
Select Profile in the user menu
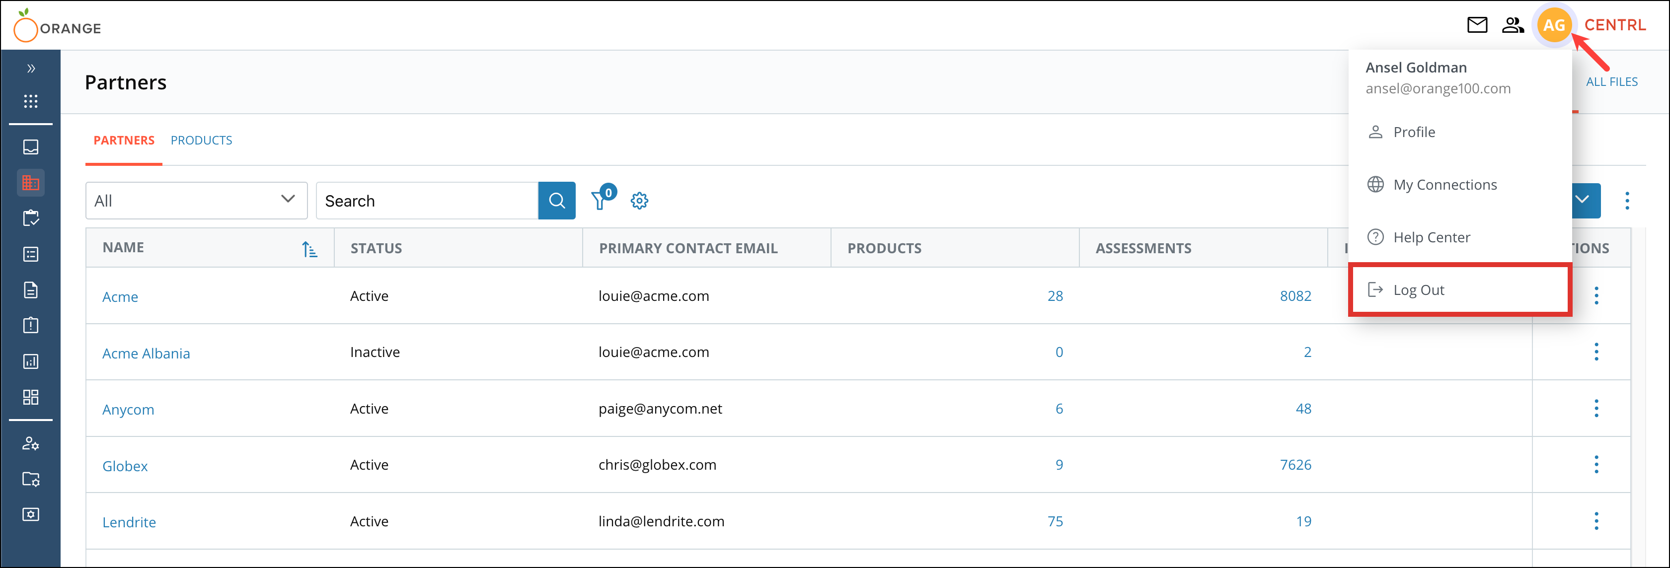point(1413,132)
